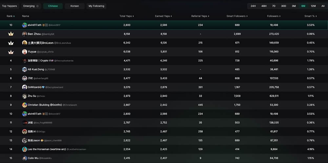Sort table by Smart Followers
The image size is (328, 163).
pos(237,16)
